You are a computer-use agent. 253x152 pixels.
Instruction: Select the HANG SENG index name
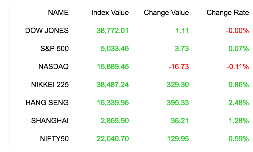pyautogui.click(x=47, y=103)
